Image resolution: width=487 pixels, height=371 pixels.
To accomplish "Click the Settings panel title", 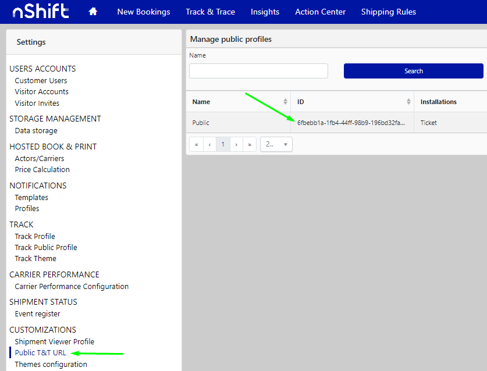I will click(31, 42).
